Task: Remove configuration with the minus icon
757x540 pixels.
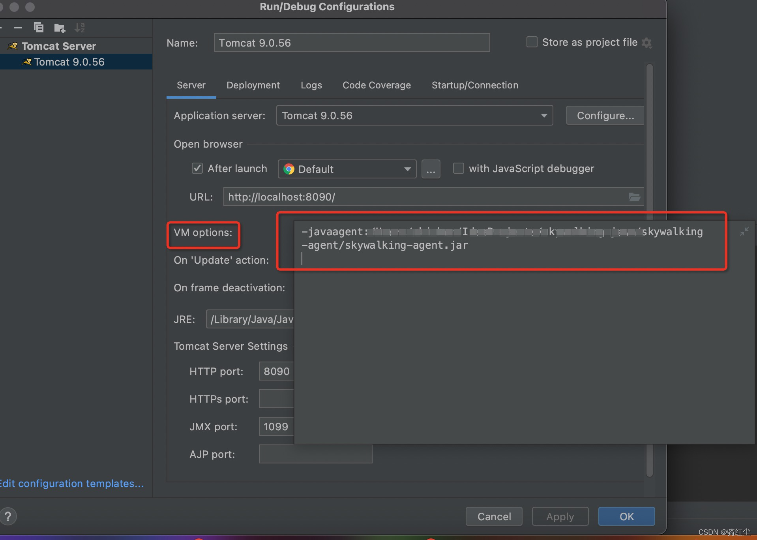Action: [18, 28]
